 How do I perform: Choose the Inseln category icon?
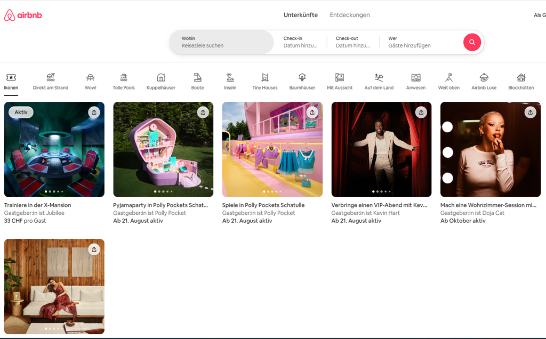[230, 77]
